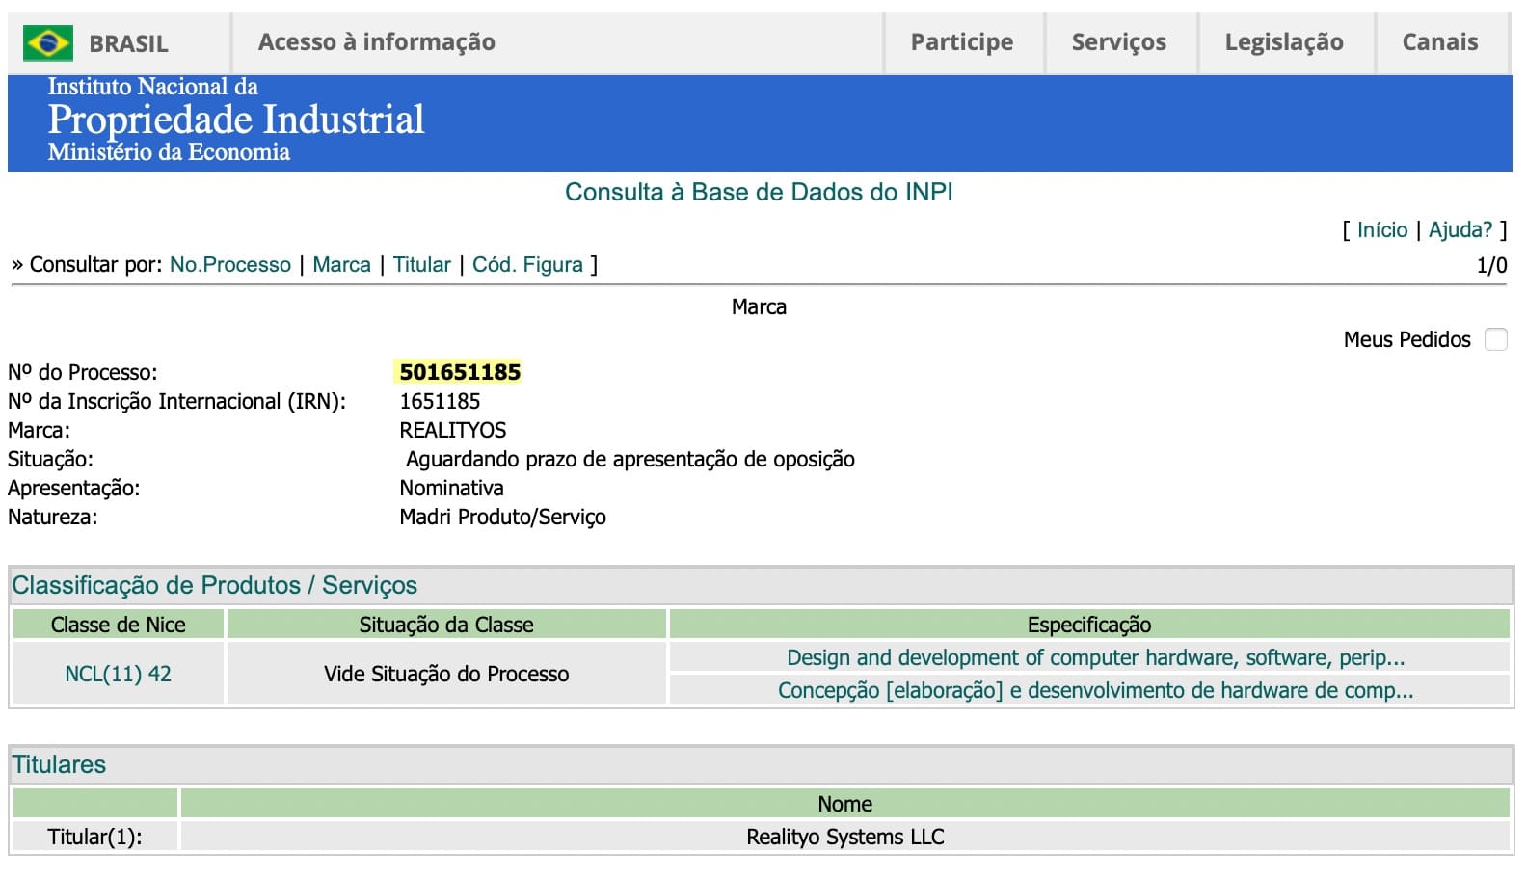
Task: Click the Classificação de Produtos / Serviços heading
Action: point(214,585)
